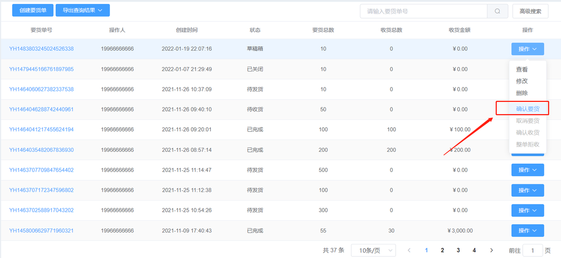The width and height of the screenshot is (561, 258).
Task: Open 导出查询结果 dropdown button
Action: point(83,10)
